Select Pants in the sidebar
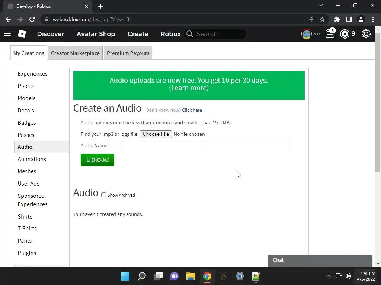 (x=25, y=241)
